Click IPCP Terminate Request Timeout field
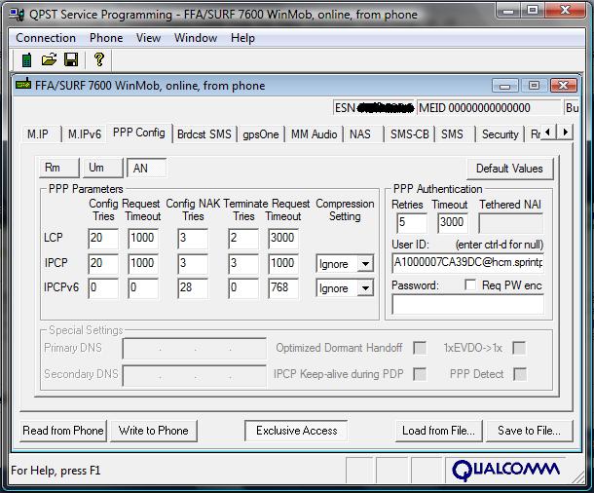Viewport: 594px width, 493px height. [283, 263]
